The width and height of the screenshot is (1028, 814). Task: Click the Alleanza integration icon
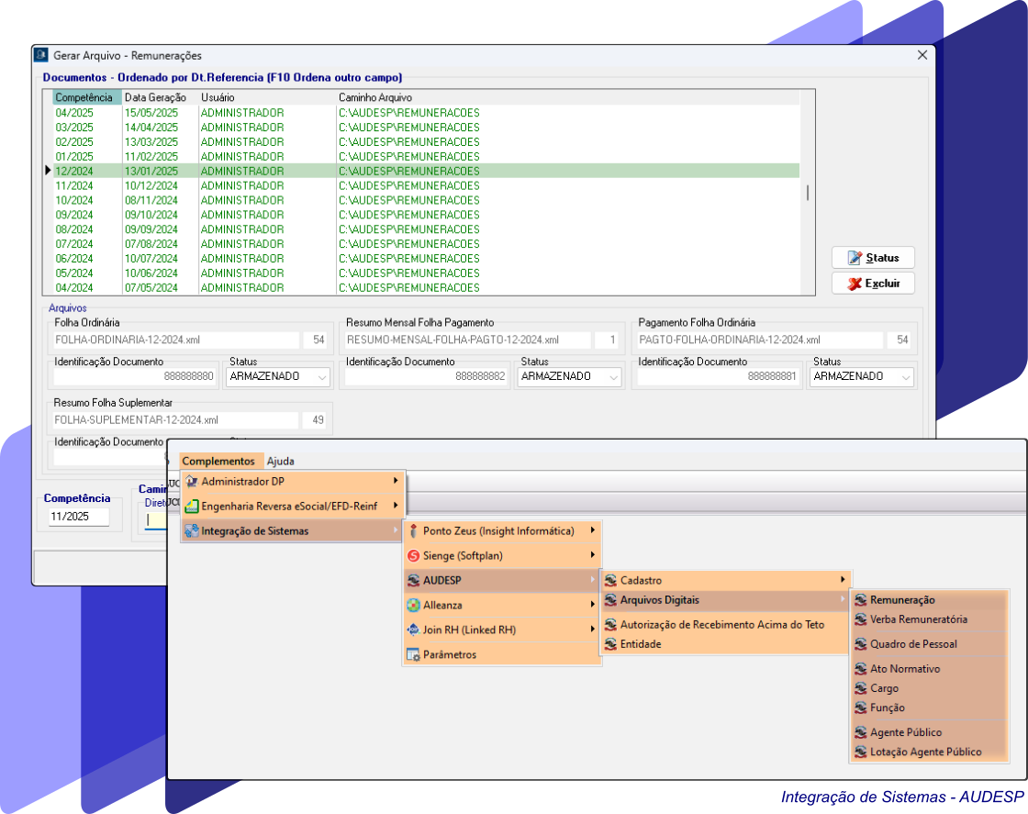[x=413, y=606]
